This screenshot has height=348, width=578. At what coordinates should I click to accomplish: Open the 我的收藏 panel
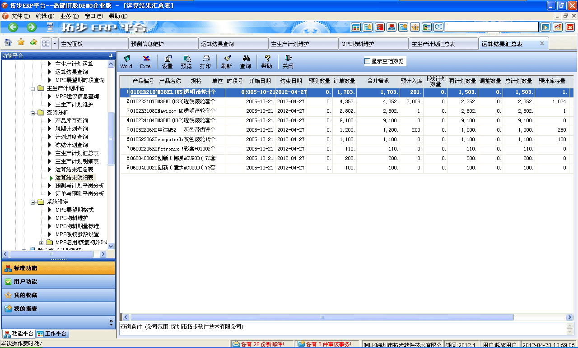click(x=58, y=294)
